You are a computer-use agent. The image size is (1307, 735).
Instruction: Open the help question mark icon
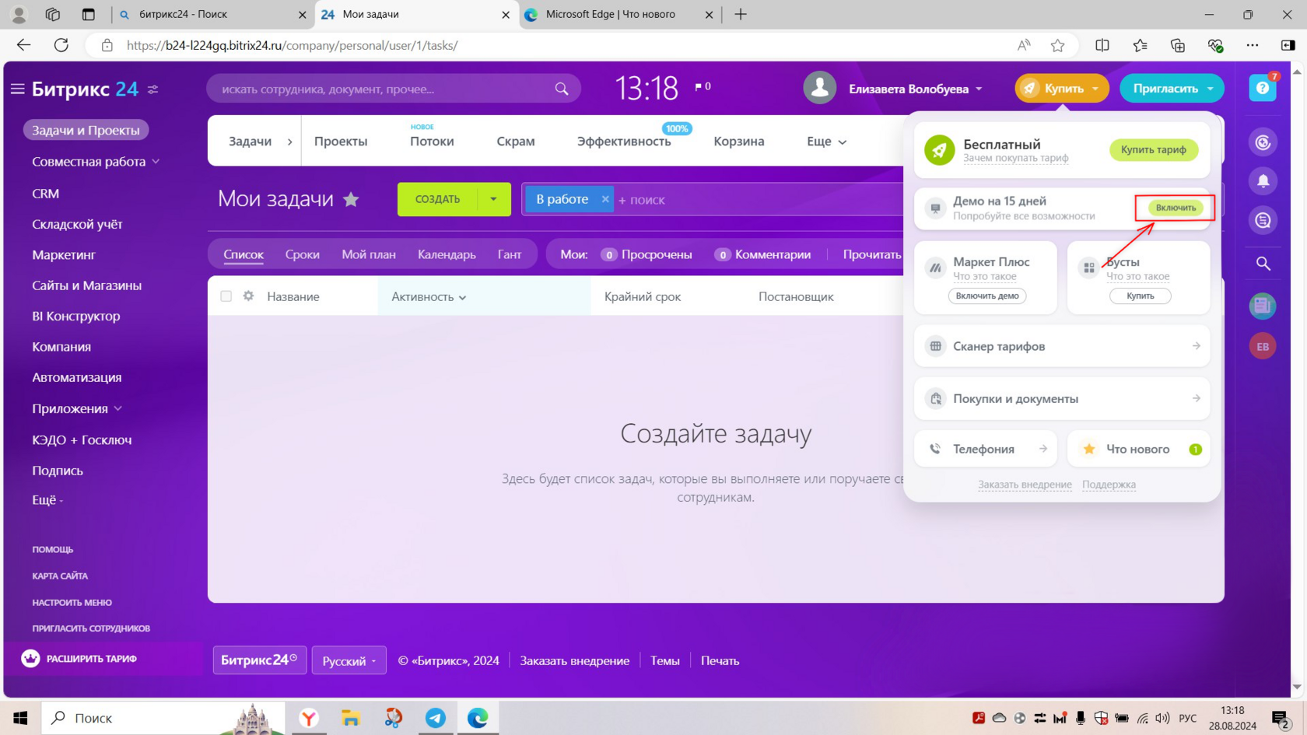point(1263,88)
